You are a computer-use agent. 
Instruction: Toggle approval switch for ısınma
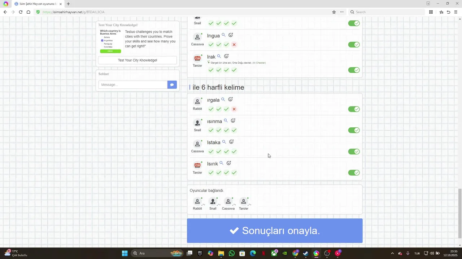[354, 130]
